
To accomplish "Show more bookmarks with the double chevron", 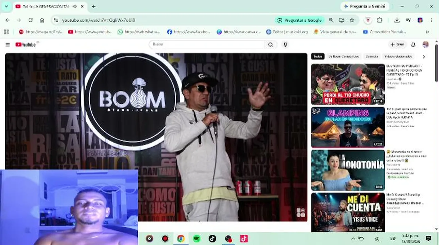I will click(x=427, y=32).
